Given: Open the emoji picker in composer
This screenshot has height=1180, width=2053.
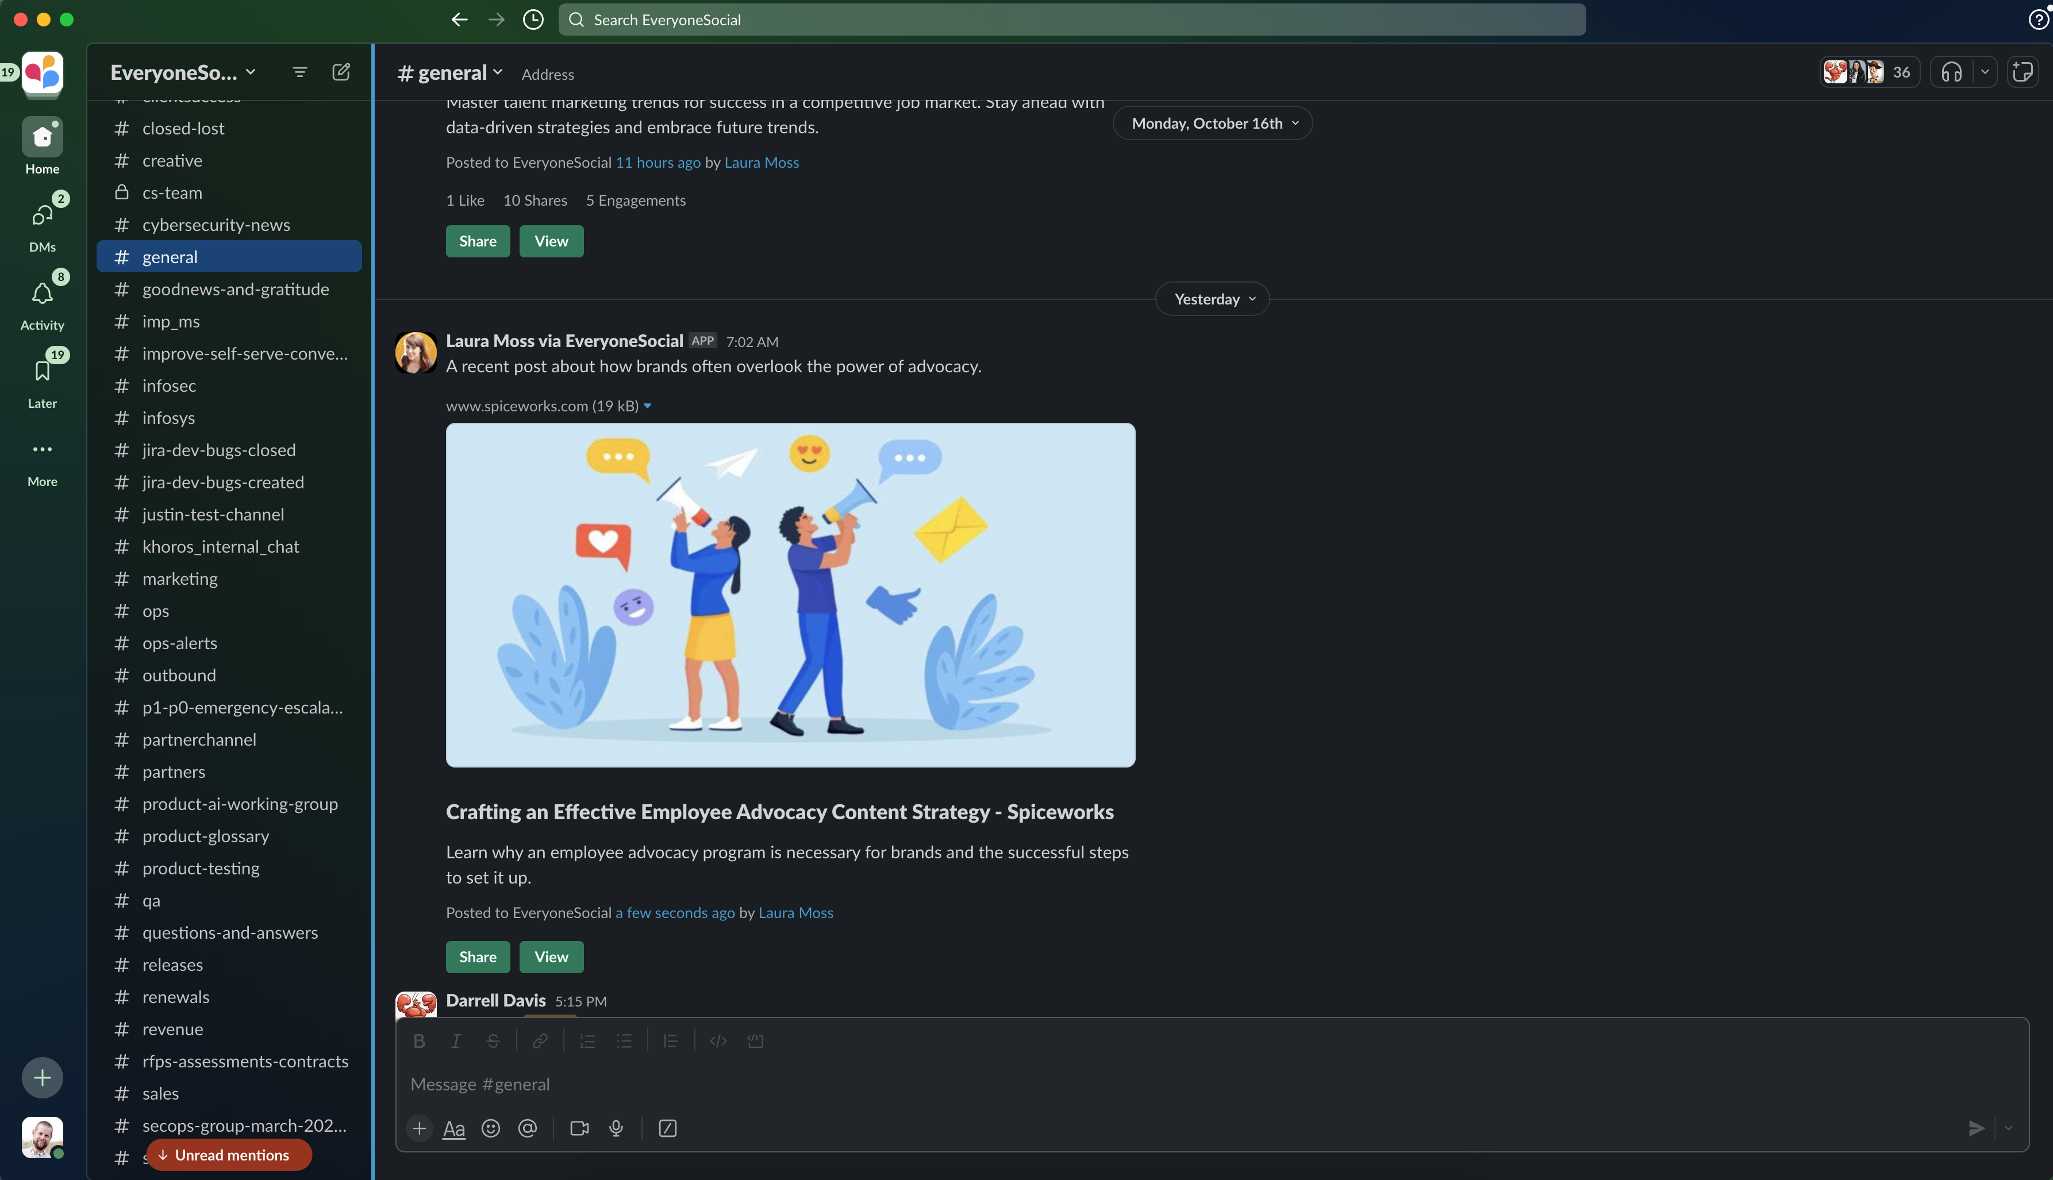Looking at the screenshot, I should [490, 1128].
